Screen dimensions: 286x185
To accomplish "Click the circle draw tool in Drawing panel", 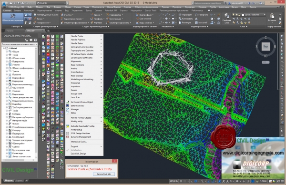I will click(166, 19).
